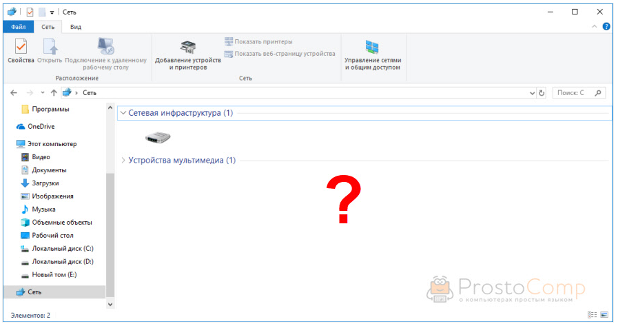Viewport: 618px width, 326px height.
Task: Click the router device icon
Action: 158,138
